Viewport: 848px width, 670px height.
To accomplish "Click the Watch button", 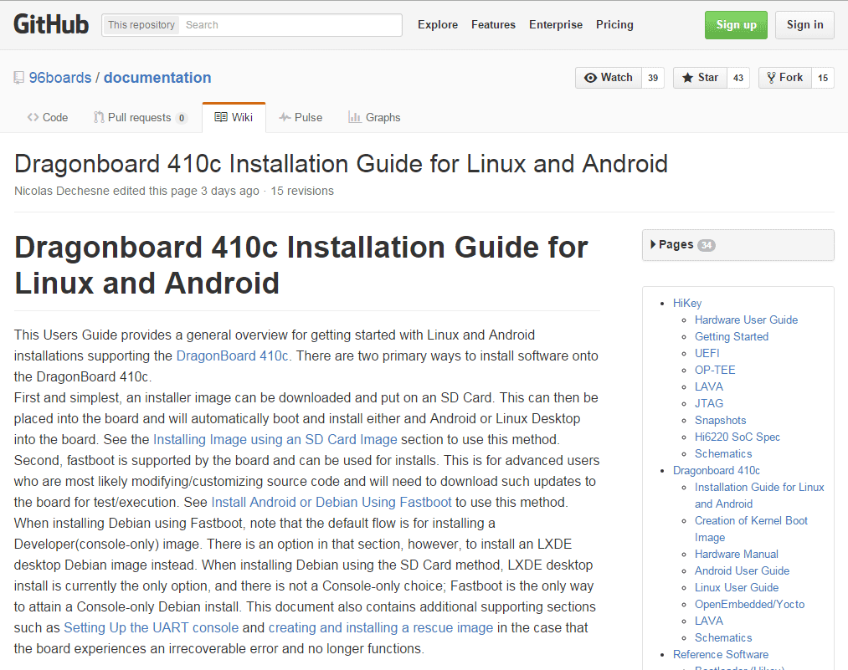I will [609, 78].
